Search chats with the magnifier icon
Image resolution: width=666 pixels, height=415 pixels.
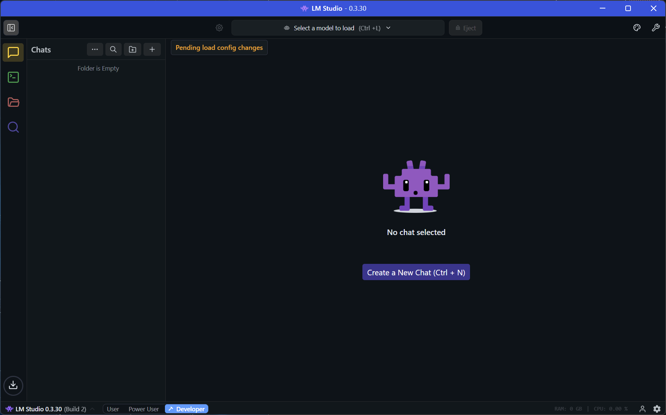114,50
